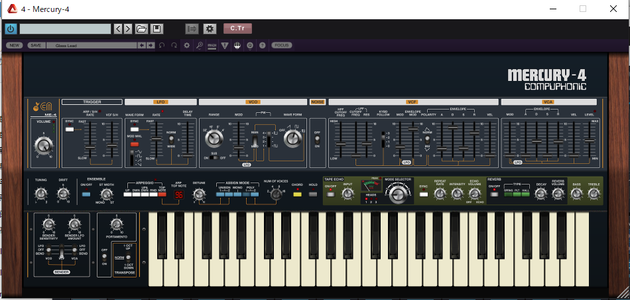
Task: Toggle the keyboard display icon
Action: tap(237, 45)
